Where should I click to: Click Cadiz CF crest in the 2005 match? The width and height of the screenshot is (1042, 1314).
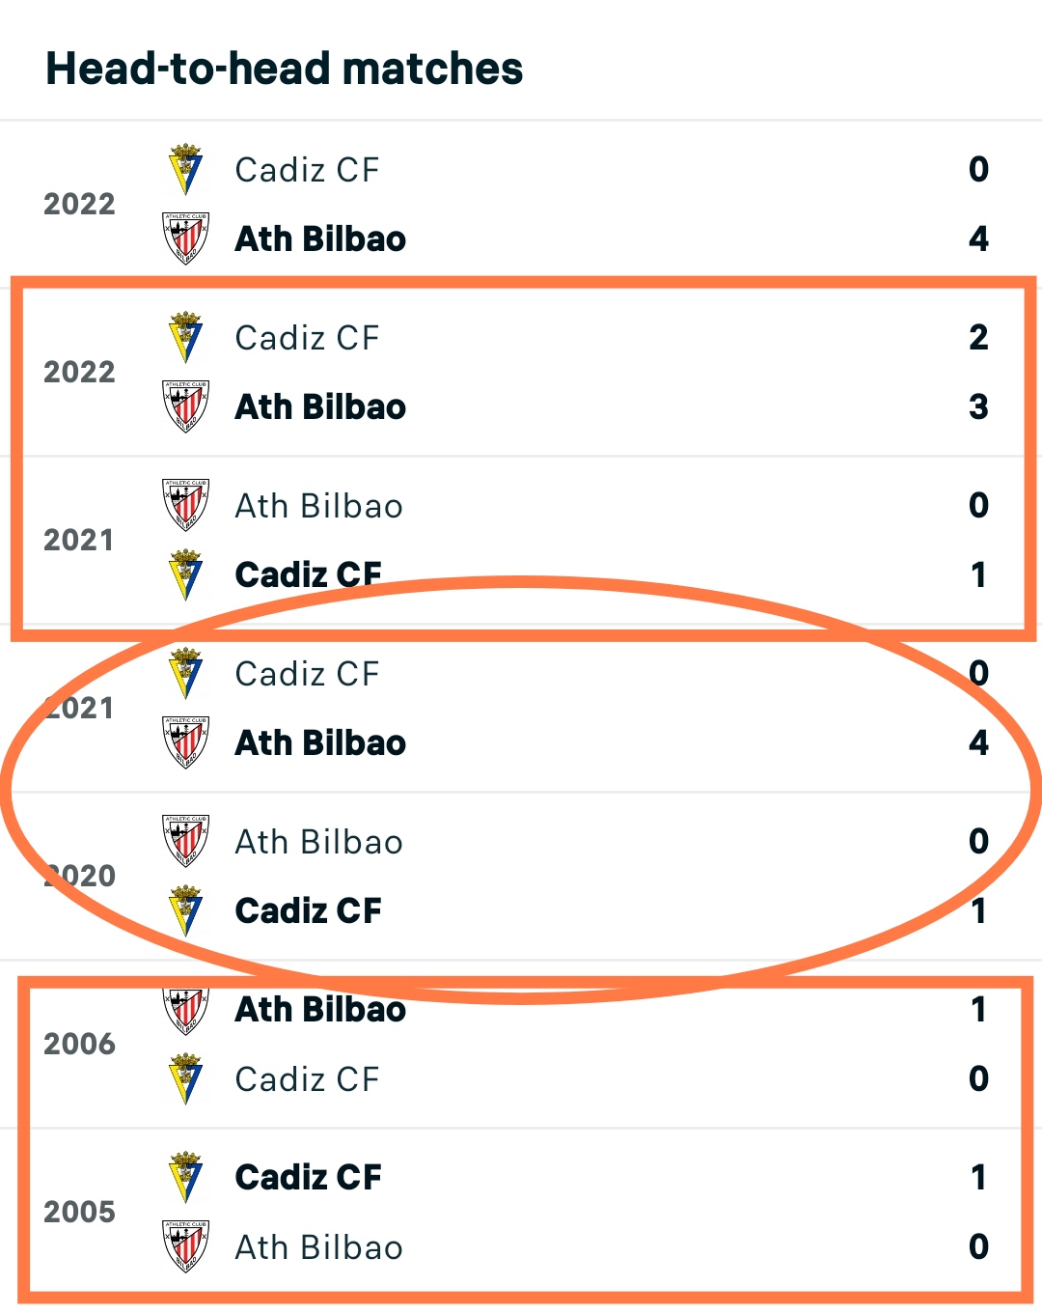pos(185,1177)
